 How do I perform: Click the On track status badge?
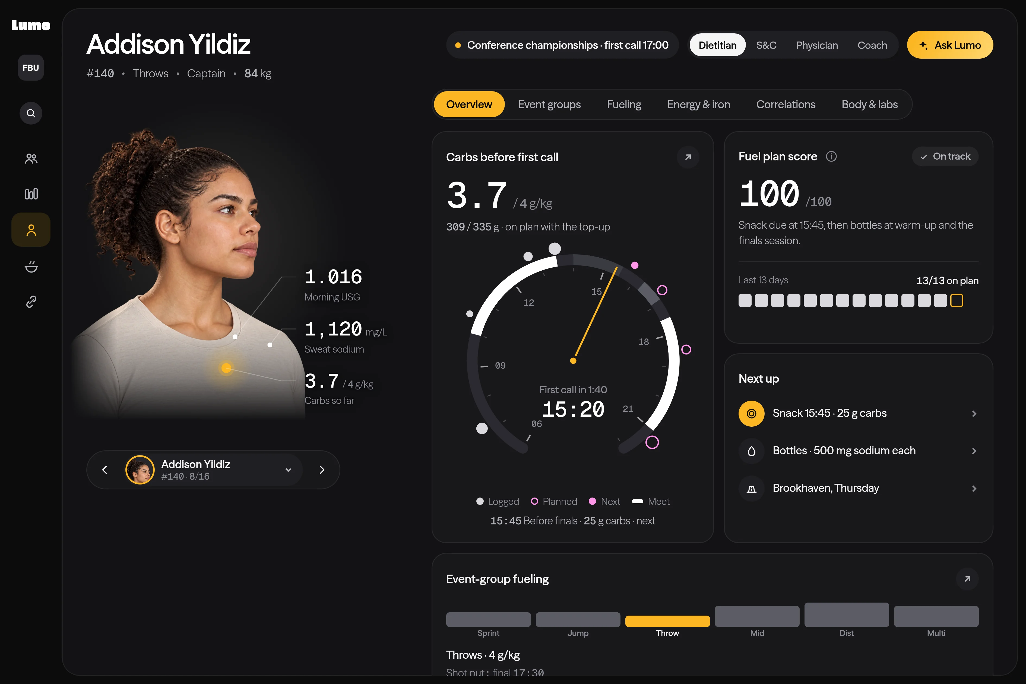[945, 156]
